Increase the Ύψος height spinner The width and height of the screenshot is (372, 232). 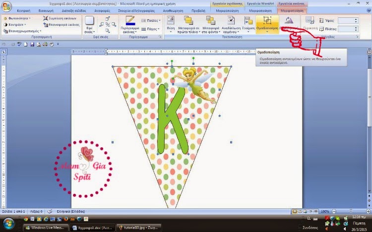356,19
